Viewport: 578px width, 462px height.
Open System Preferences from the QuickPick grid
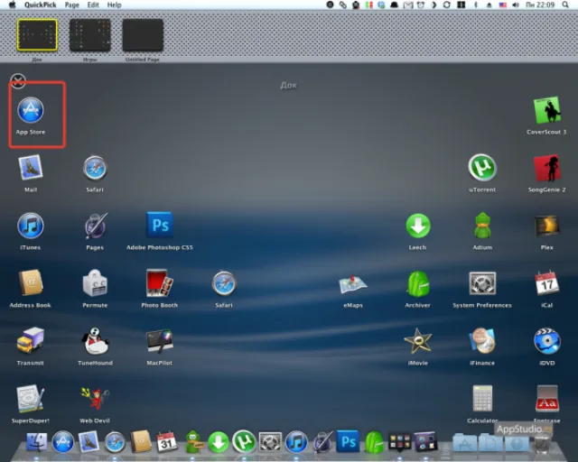click(x=482, y=283)
